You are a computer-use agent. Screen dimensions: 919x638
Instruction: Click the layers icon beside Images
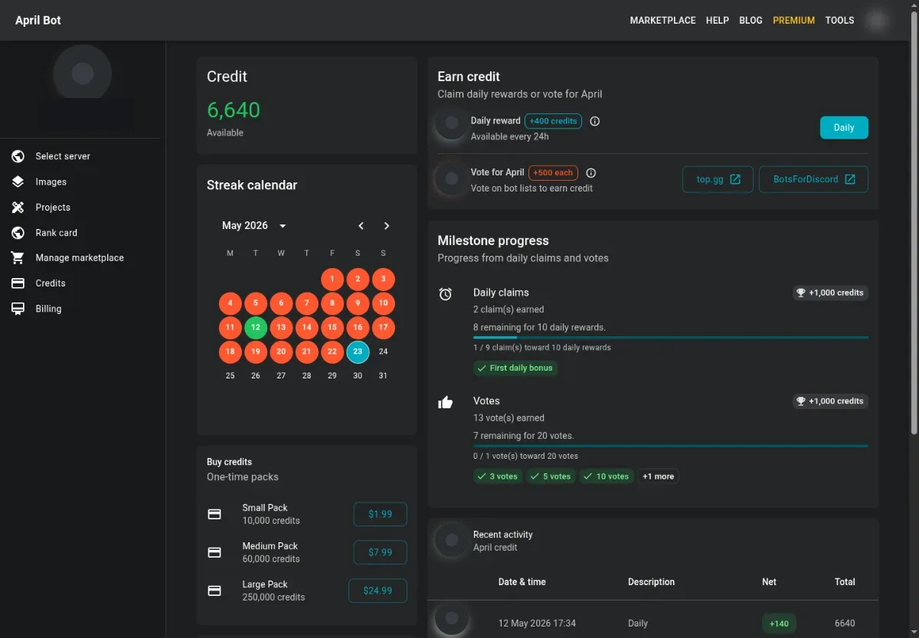18,182
